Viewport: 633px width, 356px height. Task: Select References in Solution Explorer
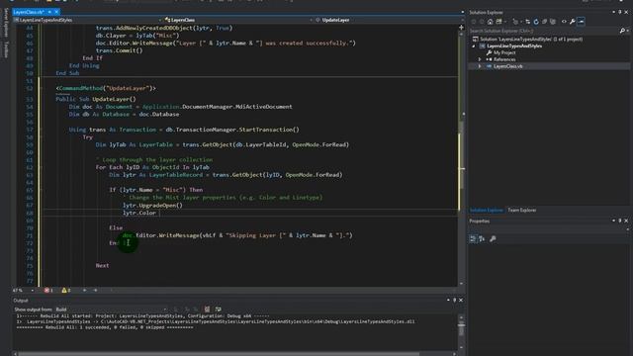[x=501, y=59]
